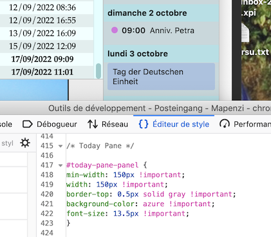This screenshot has width=271, height=237.
Task: Select the message dated 12/09/2022 08:36
Action: (42, 8)
